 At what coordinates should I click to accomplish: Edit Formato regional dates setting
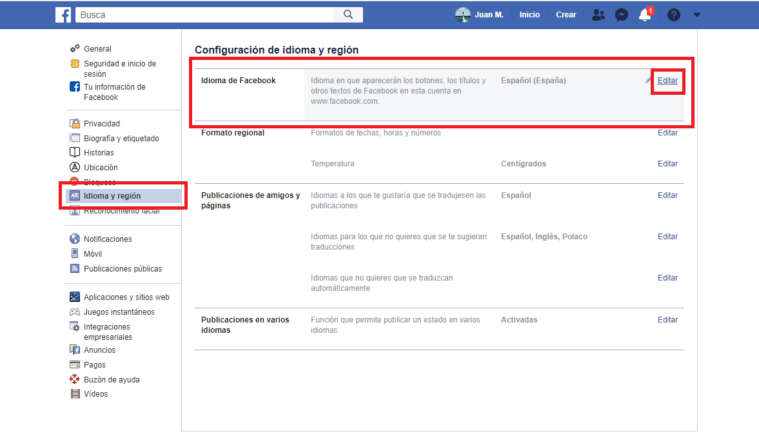coord(667,133)
